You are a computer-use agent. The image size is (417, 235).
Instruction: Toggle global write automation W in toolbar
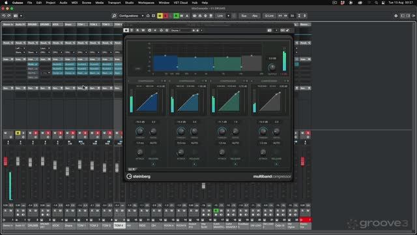[182, 16]
